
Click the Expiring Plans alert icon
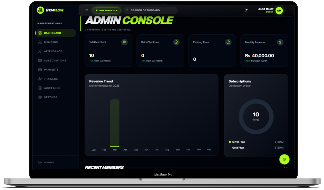click(228, 42)
